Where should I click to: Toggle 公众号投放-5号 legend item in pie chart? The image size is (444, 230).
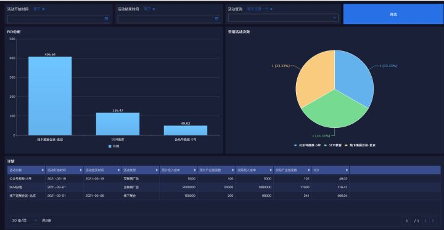pyautogui.click(x=307, y=145)
